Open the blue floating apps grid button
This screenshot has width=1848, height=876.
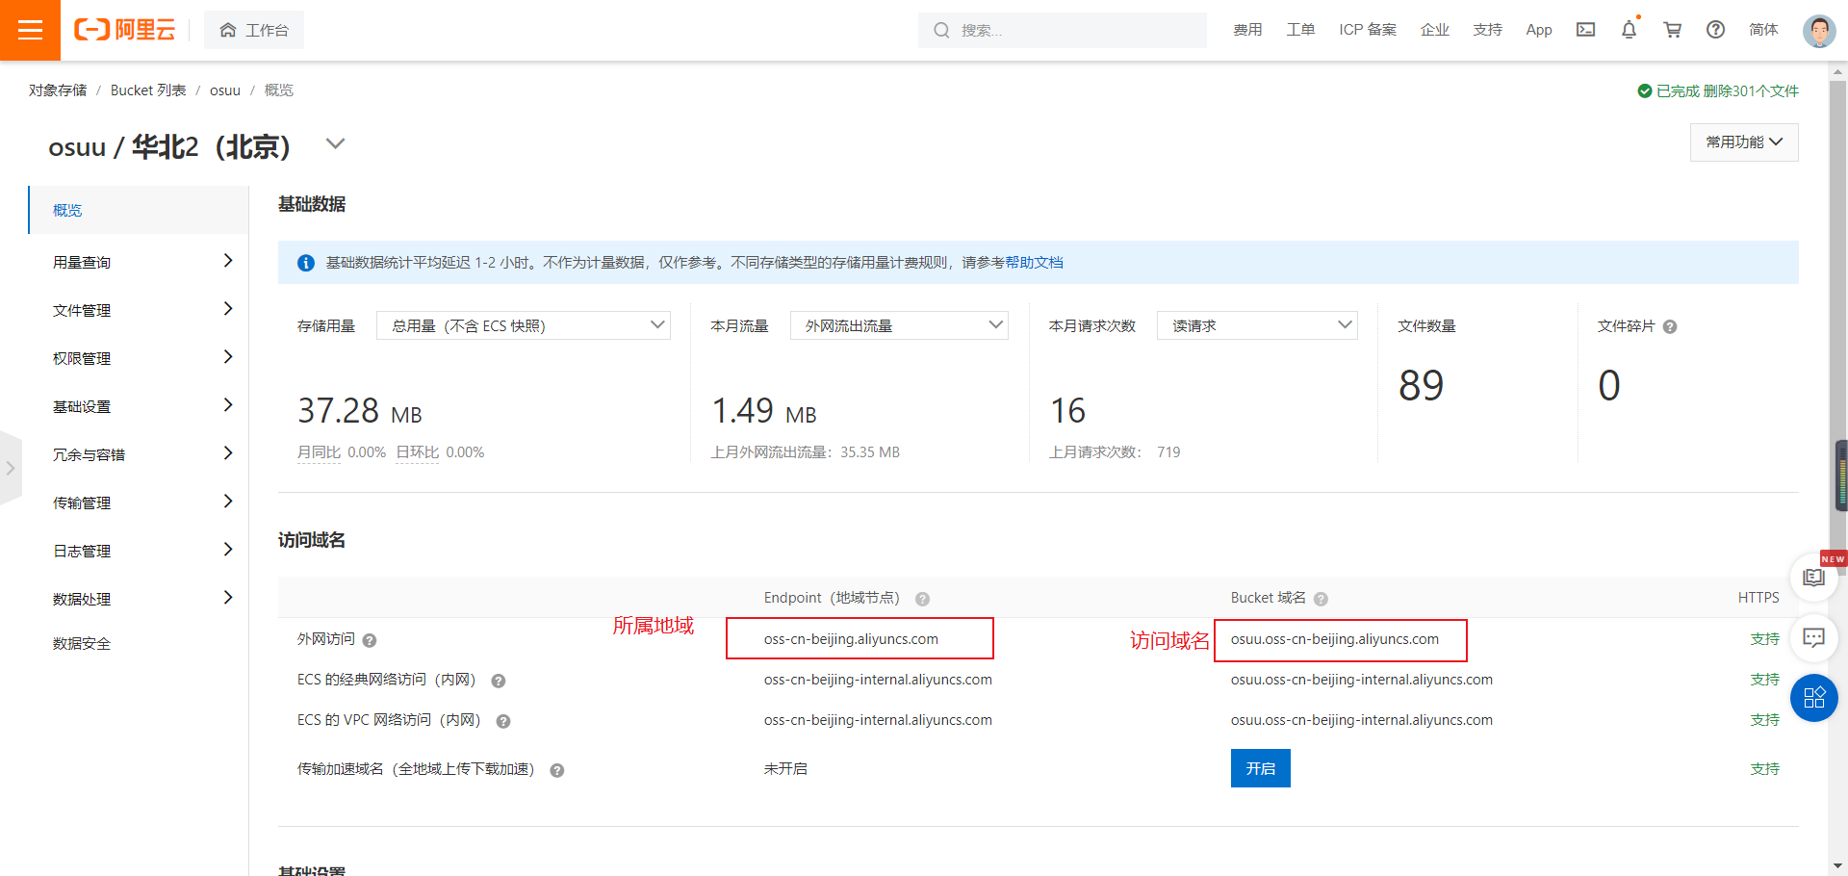1814,698
